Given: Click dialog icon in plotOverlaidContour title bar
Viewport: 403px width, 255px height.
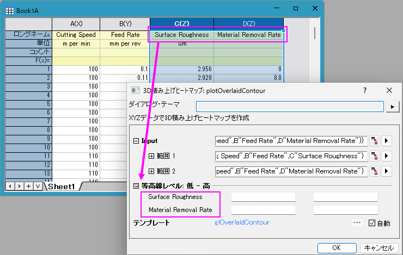Looking at the screenshot, I should [135, 90].
